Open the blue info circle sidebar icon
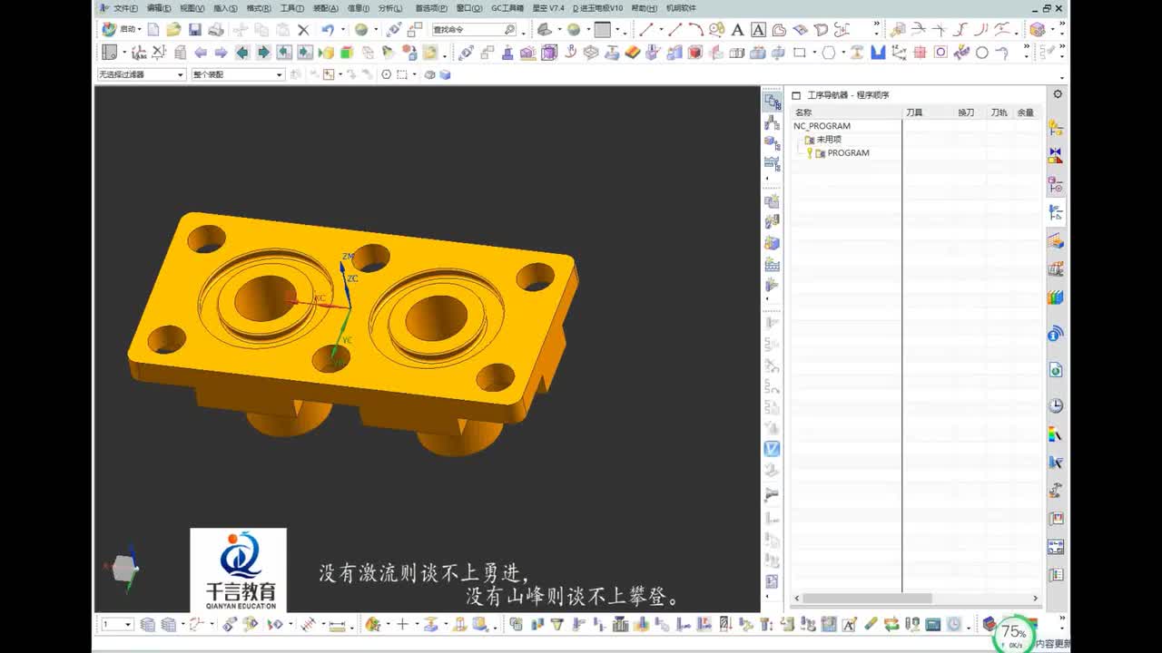This screenshot has height=653, width=1162. pos(1055,335)
